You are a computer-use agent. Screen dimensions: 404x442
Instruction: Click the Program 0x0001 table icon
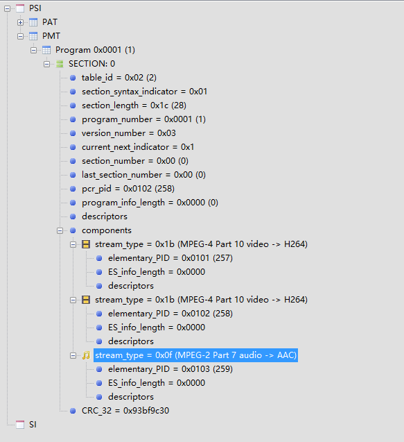point(46,50)
